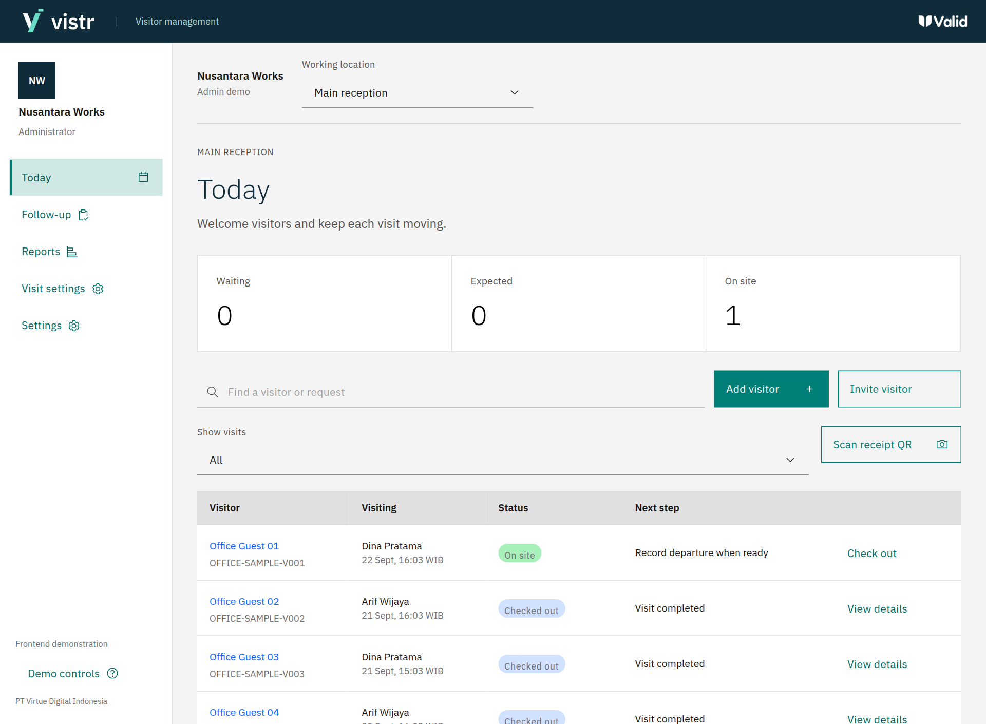Click the bar chart icon beside Reports
The height and width of the screenshot is (724, 986).
click(72, 252)
